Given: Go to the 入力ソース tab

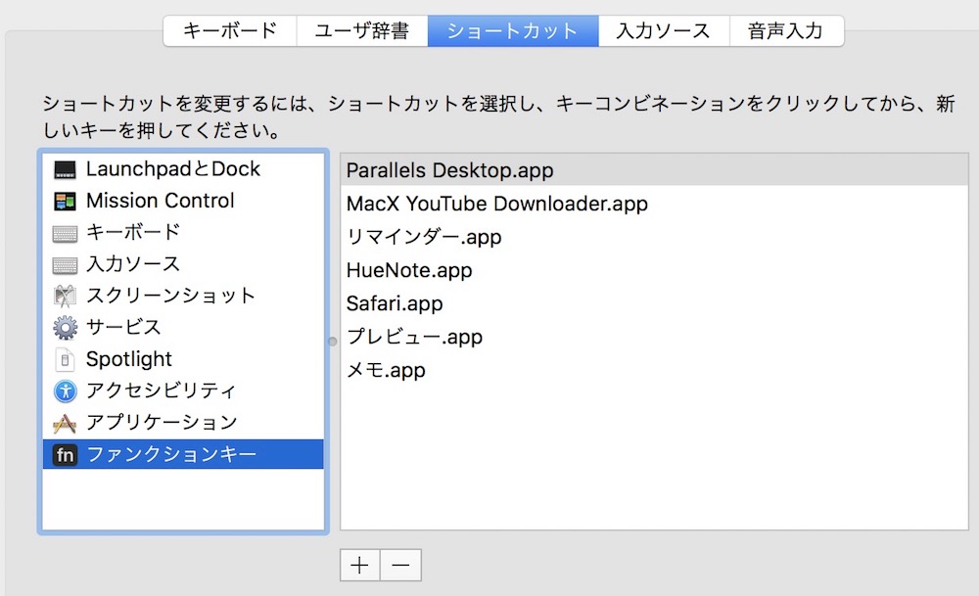Looking at the screenshot, I should coord(664,30).
